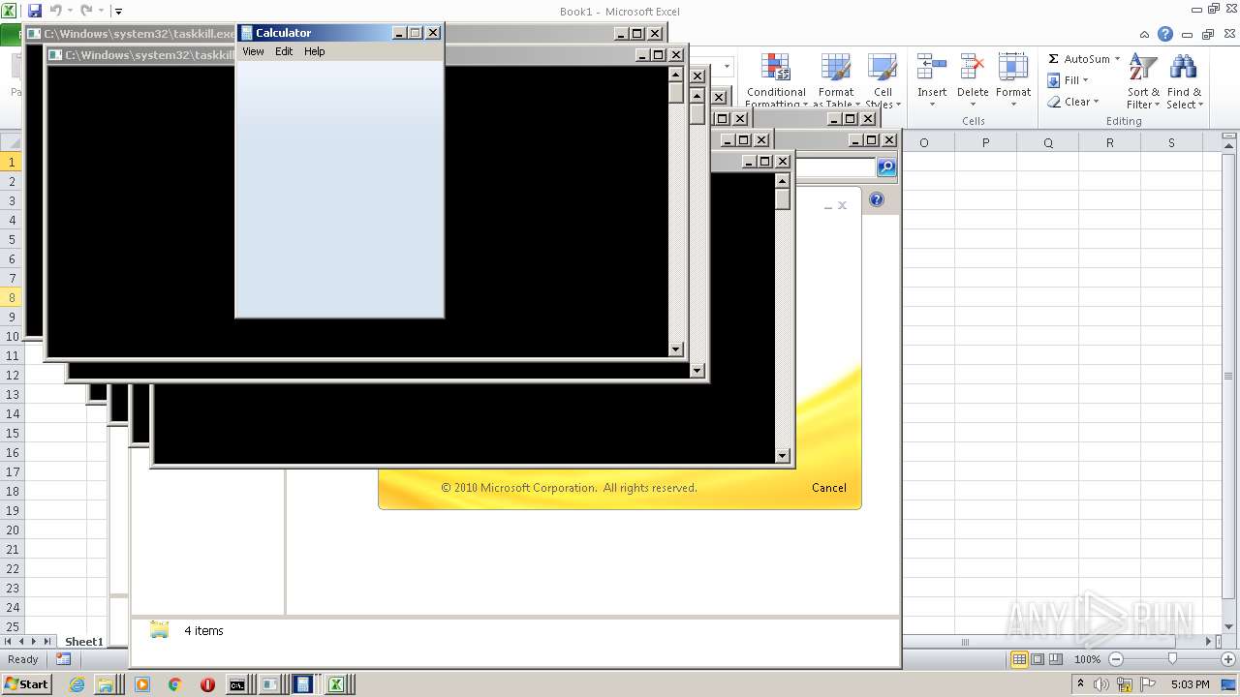Select row 8 header
The height and width of the screenshot is (697, 1240).
point(12,297)
